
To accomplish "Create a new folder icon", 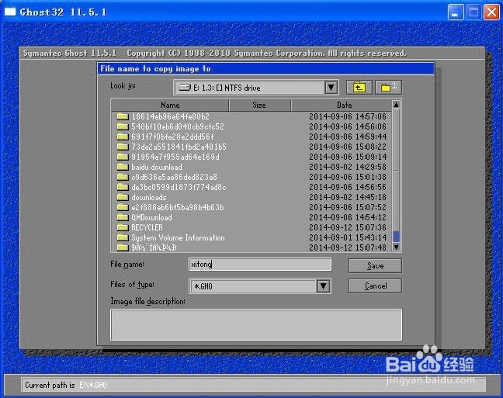I will tap(388, 87).
